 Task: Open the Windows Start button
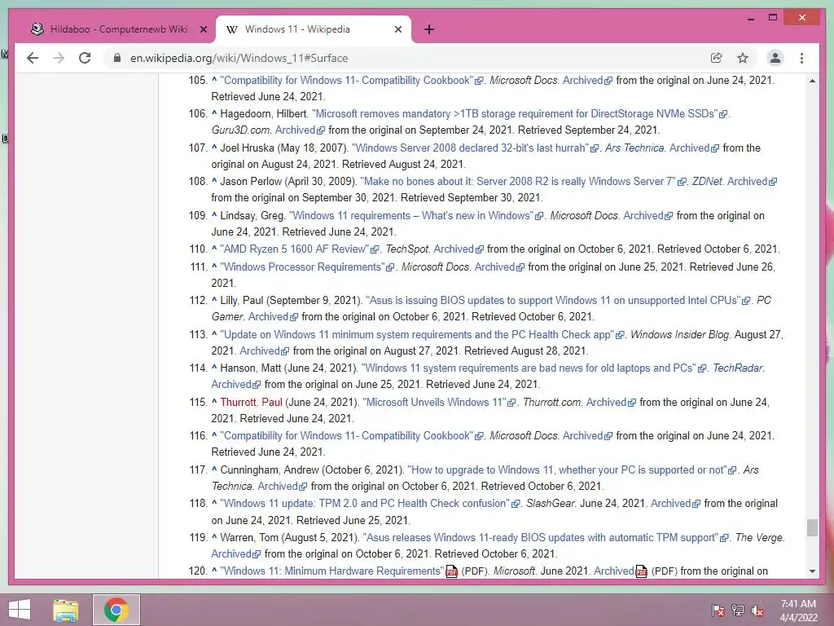click(x=20, y=610)
